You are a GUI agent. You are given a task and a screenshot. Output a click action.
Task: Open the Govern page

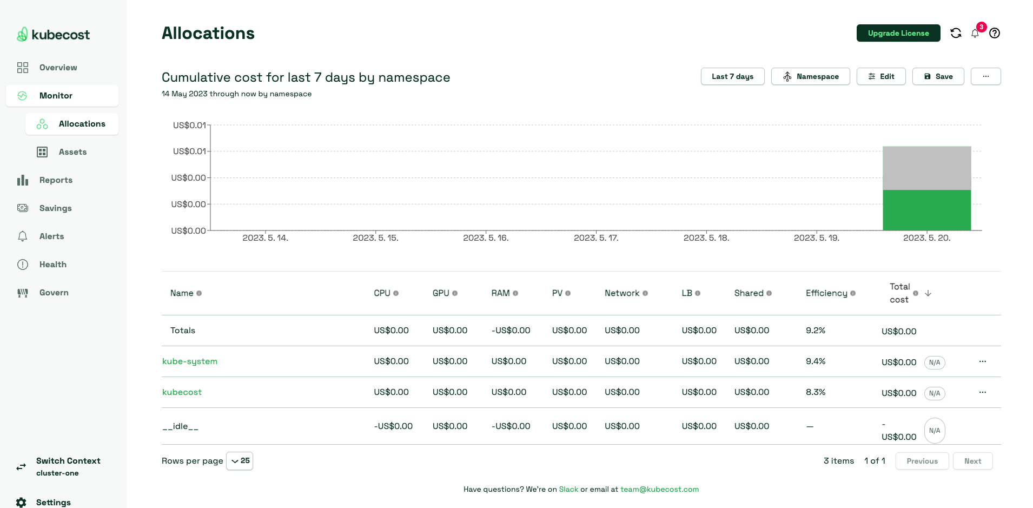(x=54, y=293)
